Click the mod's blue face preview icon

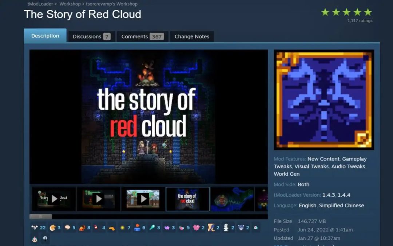point(324,99)
